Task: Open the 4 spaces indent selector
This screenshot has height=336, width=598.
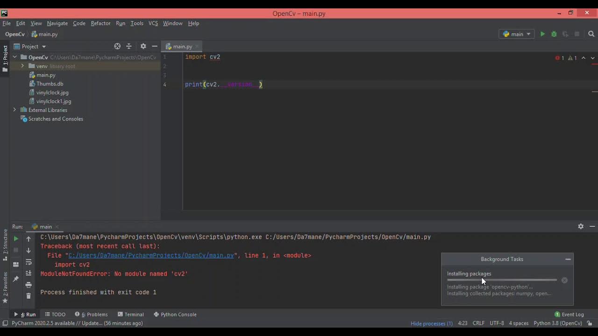Action: (519, 323)
